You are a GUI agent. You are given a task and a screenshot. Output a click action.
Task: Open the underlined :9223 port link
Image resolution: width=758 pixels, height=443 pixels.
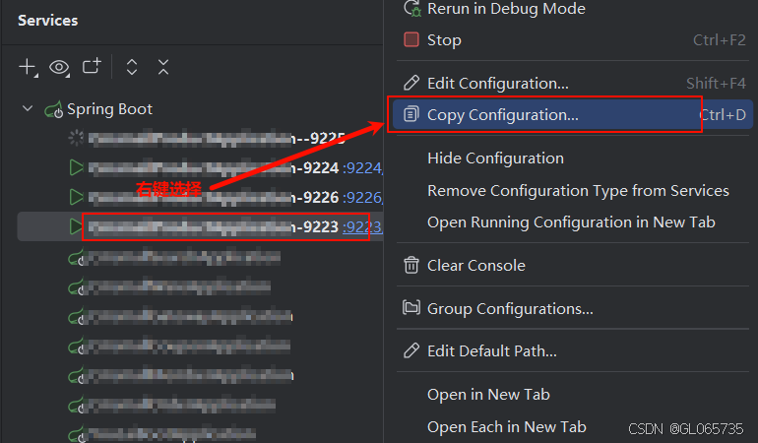[362, 226]
